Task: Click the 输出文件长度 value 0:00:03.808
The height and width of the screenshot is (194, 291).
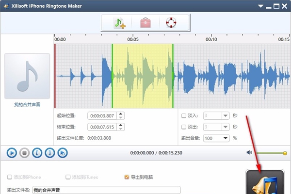Action: (x=99, y=138)
